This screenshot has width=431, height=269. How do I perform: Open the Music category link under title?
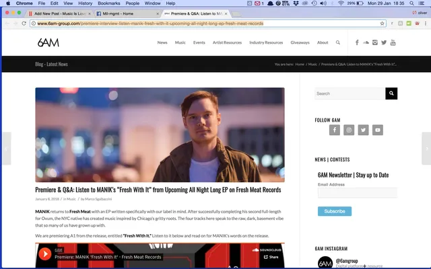(x=71, y=199)
